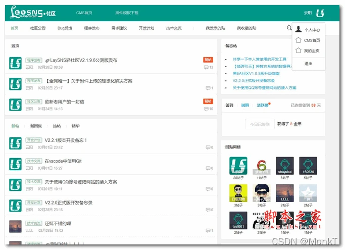
Task: Click the 技术交流 tag on vscode Git post
Action: tap(34, 161)
